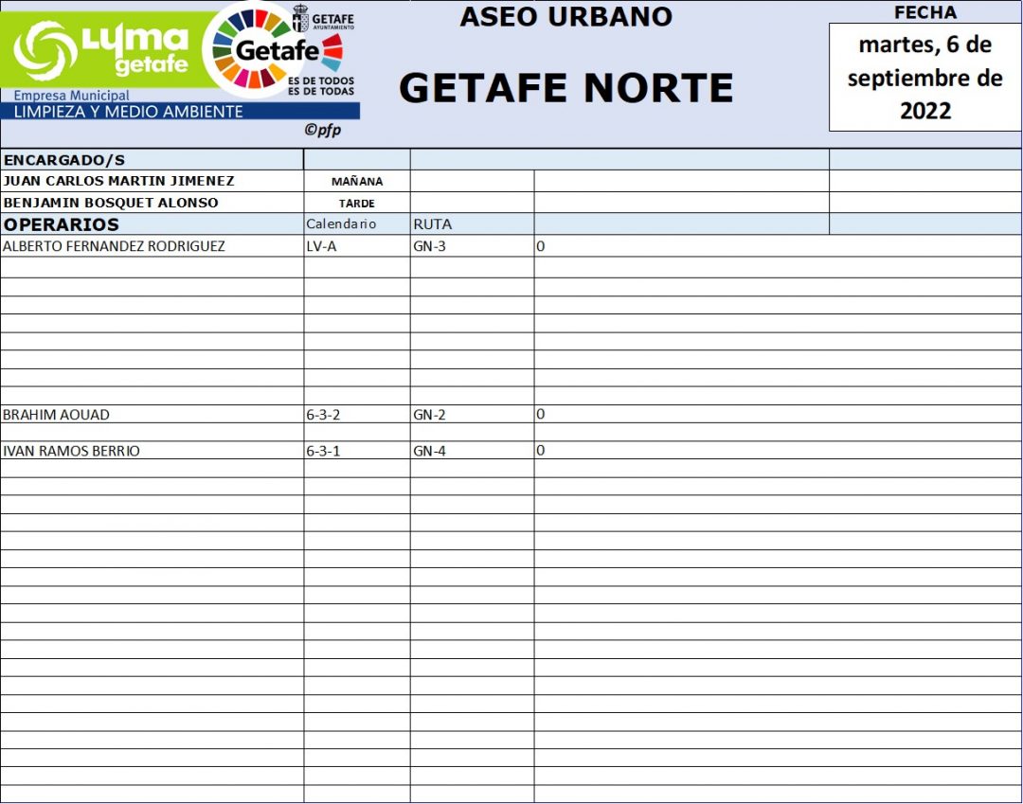Click the Lyma Getafe swirl logo

45,49
